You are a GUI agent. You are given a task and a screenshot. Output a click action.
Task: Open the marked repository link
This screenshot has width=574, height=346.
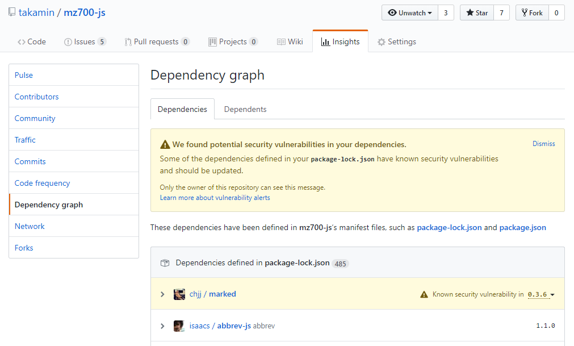(222, 294)
